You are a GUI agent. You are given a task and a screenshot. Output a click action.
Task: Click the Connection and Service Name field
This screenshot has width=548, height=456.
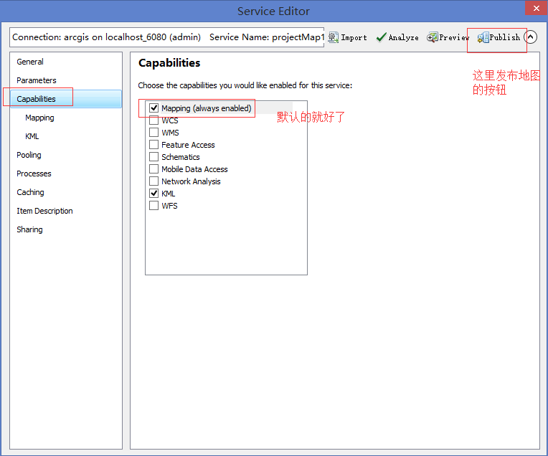(167, 37)
